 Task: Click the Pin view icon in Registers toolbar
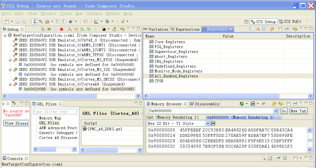[287, 29]
